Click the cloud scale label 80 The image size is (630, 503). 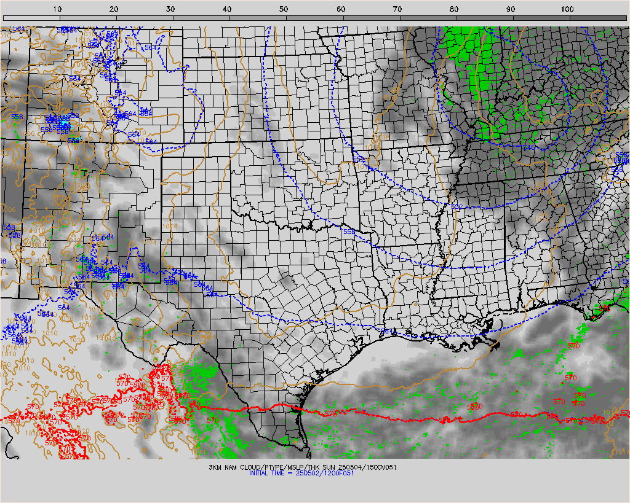[x=454, y=9]
